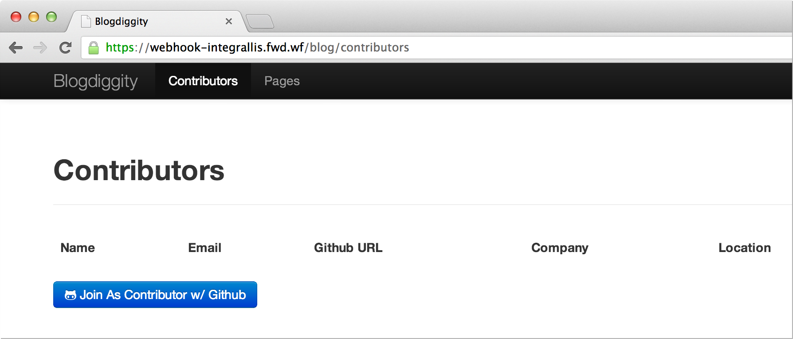The height and width of the screenshot is (339, 793).
Task: Click the page reload icon
Action: pyautogui.click(x=65, y=47)
